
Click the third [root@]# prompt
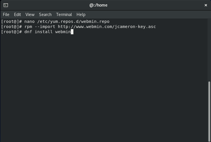[11, 32]
